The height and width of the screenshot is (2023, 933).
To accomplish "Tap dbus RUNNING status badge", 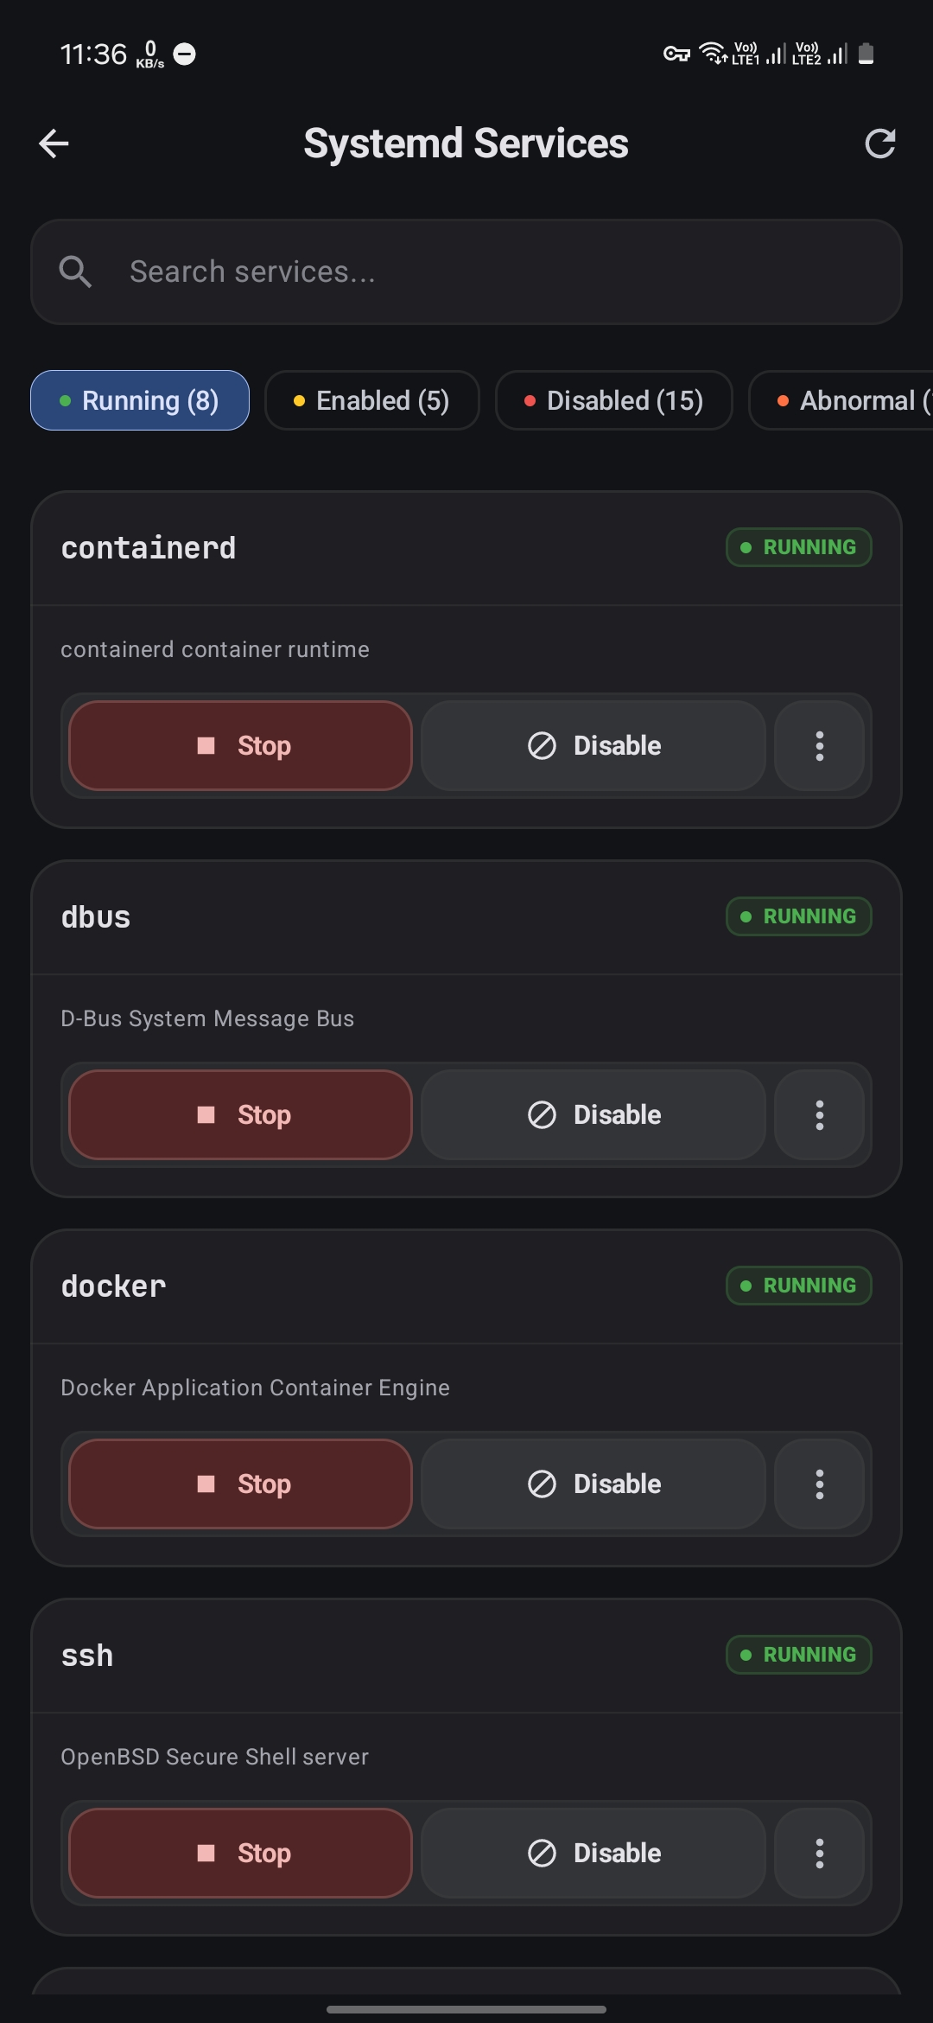I will [799, 916].
